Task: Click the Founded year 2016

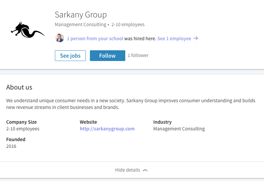Action: click(x=11, y=146)
